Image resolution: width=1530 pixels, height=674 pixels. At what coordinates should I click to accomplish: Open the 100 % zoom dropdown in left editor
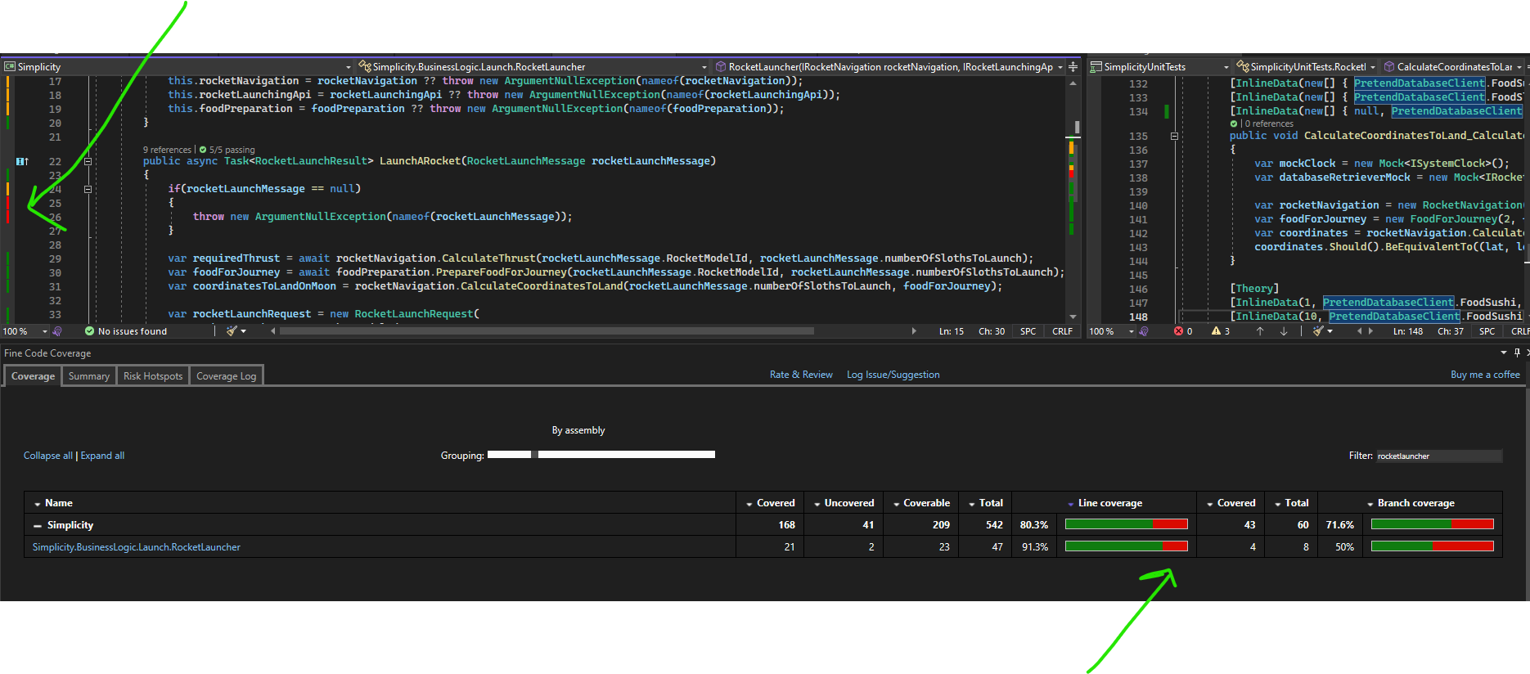coord(45,332)
